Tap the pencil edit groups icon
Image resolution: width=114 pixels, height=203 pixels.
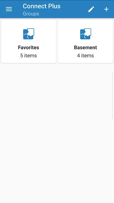click(x=91, y=9)
